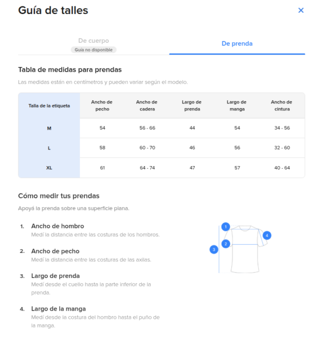Image resolution: width=322 pixels, height=338 pixels.
Task: Switch to the De cuerpo tab
Action: tap(93, 41)
